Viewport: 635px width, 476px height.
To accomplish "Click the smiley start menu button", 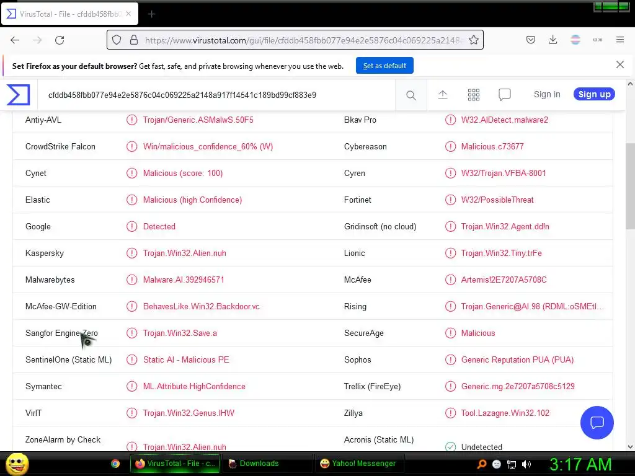I will (x=17, y=464).
